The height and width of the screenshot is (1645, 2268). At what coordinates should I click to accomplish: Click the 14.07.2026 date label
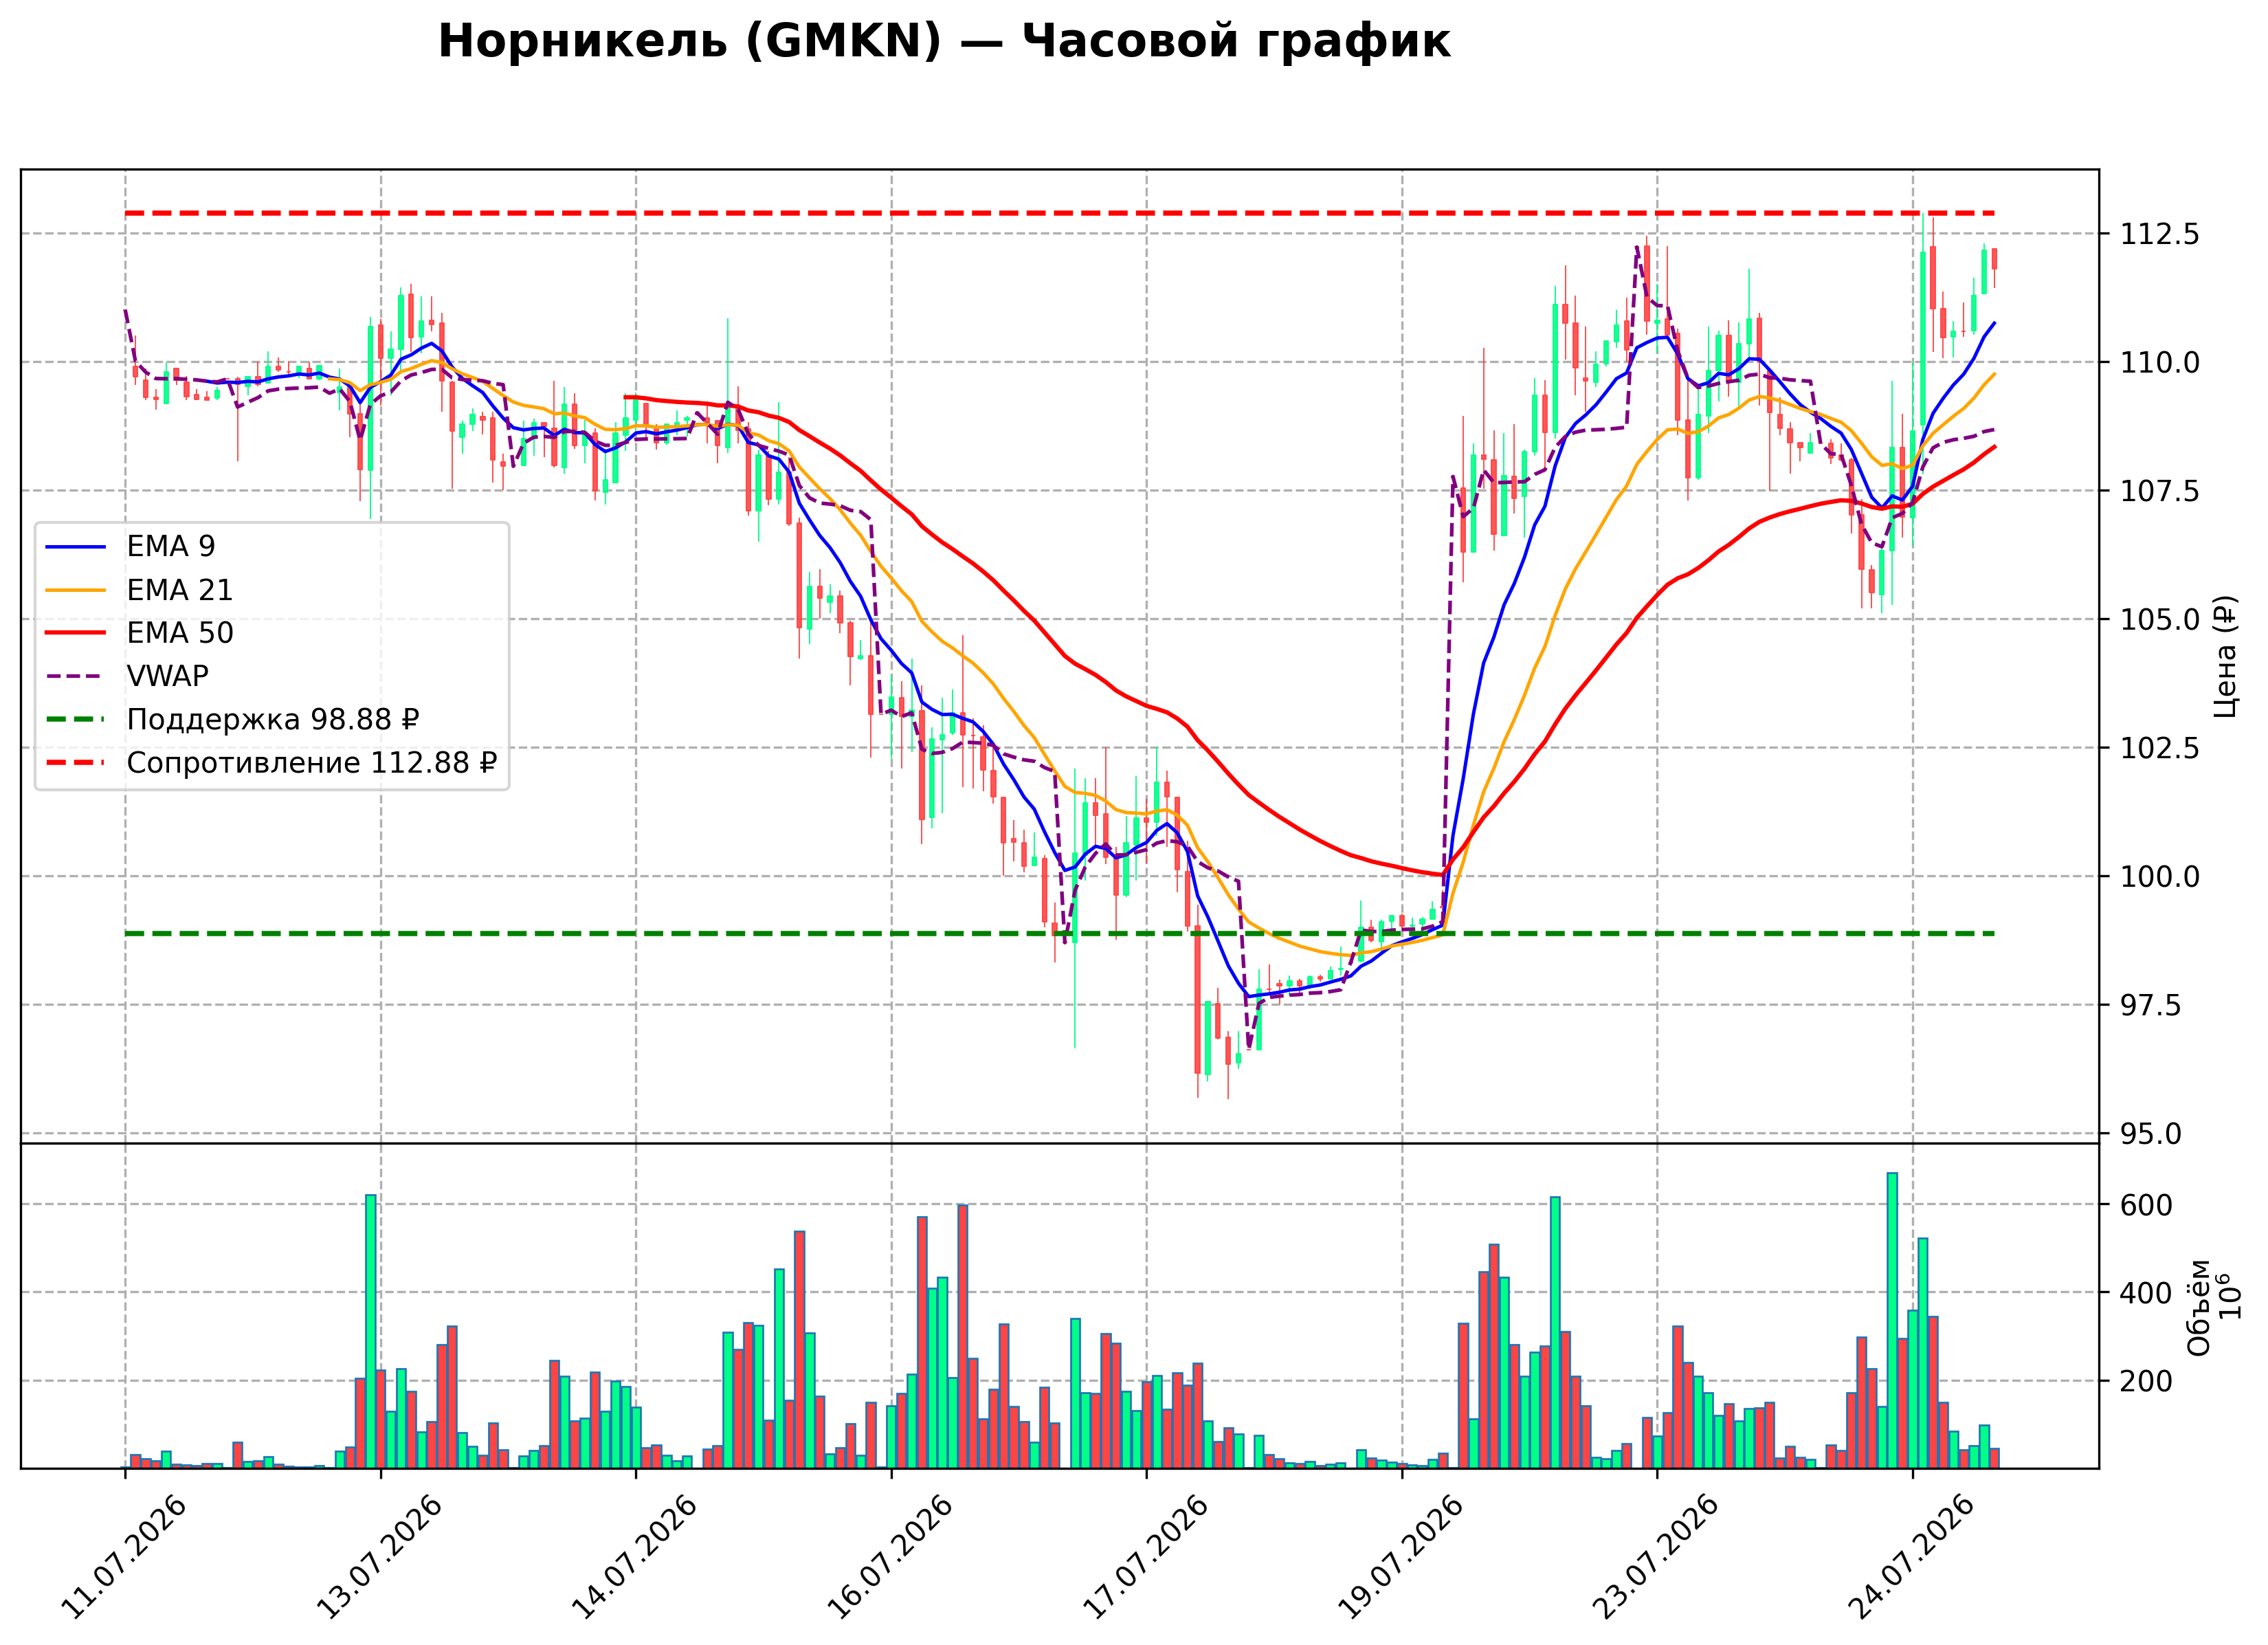634,1557
